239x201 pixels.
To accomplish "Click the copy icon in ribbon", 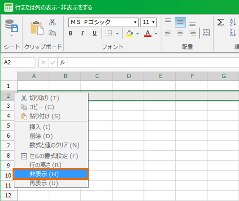I will (x=52, y=33).
